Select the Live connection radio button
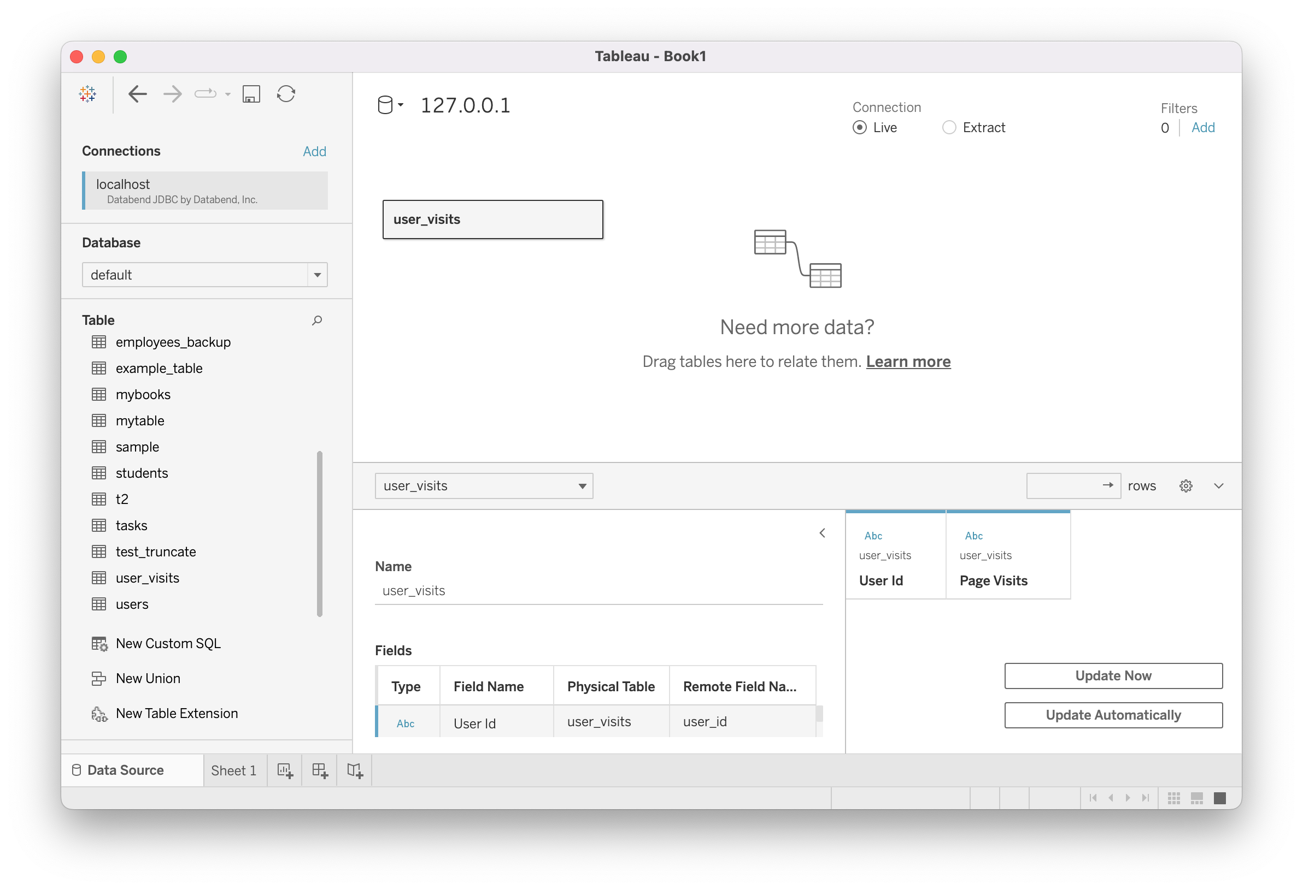Viewport: 1303px width, 890px height. click(860, 128)
